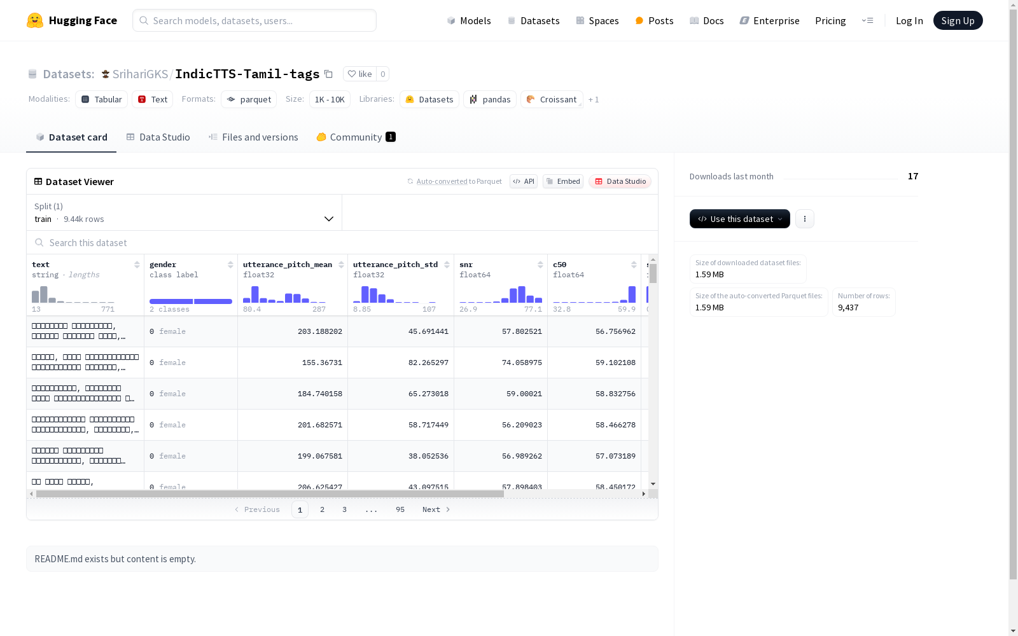Click the Auto-converted link
Image resolution: width=1018 pixels, height=636 pixels.
[x=442, y=181]
